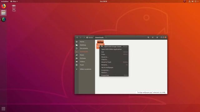Choose Compress... from the context menu

click(114, 70)
